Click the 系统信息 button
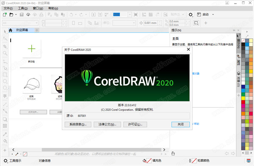The height and width of the screenshot is (166, 254). (78, 124)
